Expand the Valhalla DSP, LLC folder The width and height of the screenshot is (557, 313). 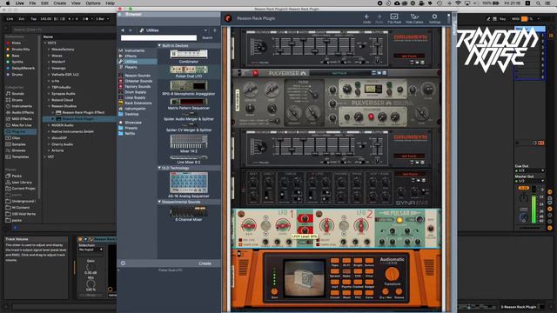49,75
